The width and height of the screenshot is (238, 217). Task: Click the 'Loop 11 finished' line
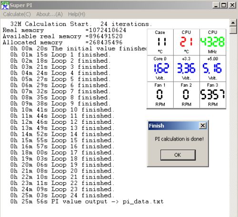[x=62, y=116]
